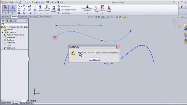Open the Trim Entities dropdown arrow

40,14
